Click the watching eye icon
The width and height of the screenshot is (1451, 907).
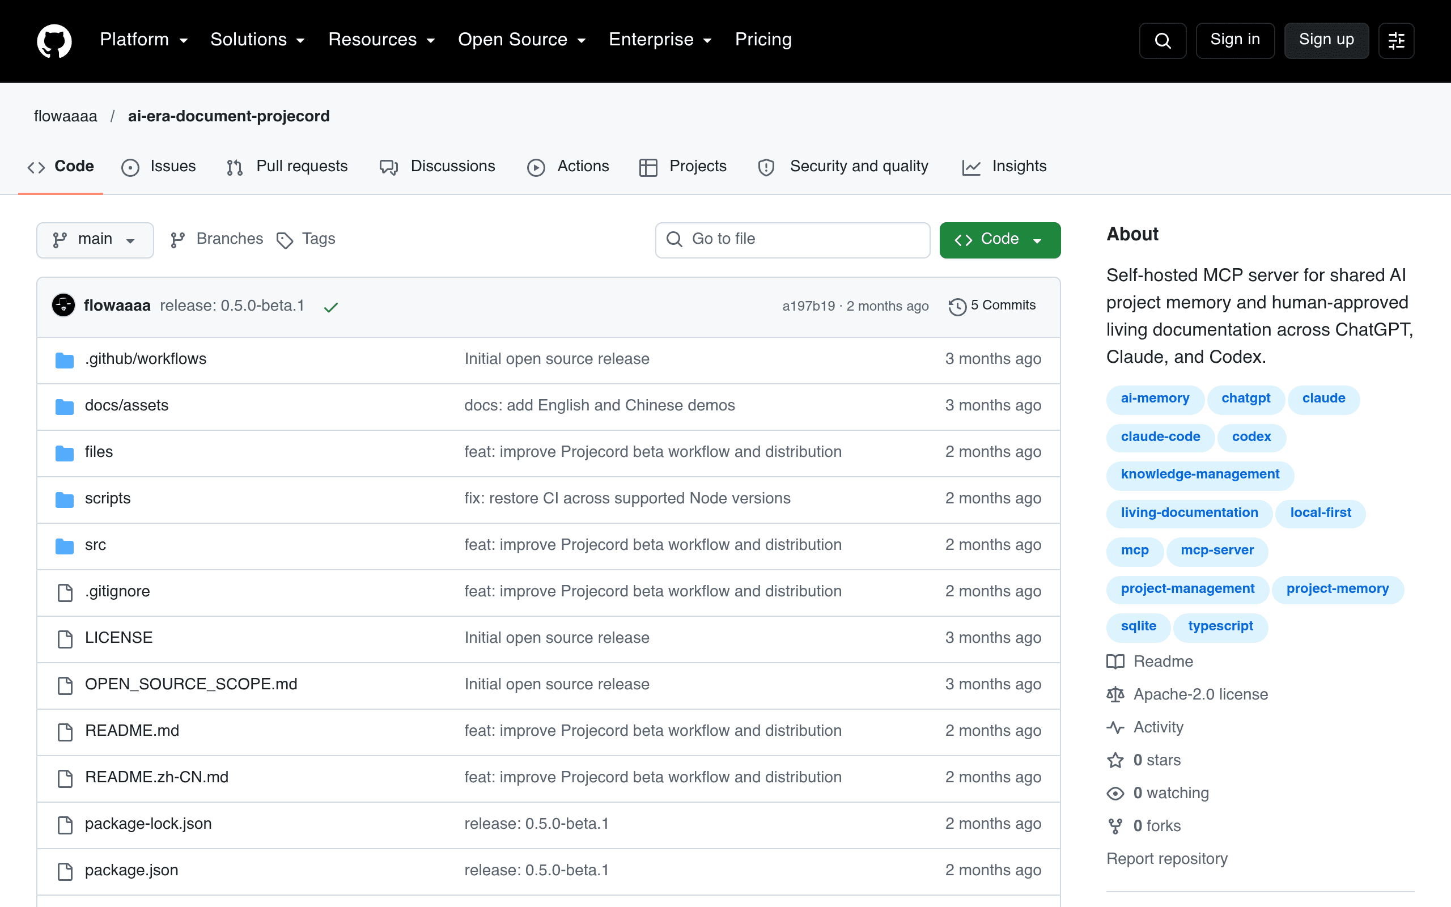pos(1115,794)
